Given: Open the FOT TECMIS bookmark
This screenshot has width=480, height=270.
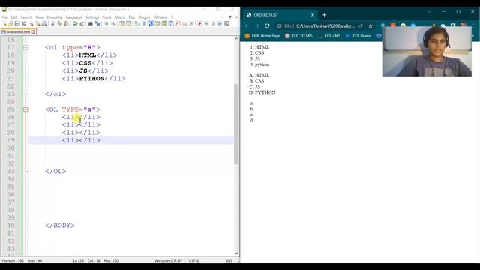Looking at the screenshot, I should 298,36.
